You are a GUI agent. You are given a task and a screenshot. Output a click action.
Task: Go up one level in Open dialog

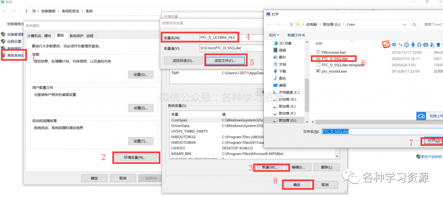pos(291,25)
